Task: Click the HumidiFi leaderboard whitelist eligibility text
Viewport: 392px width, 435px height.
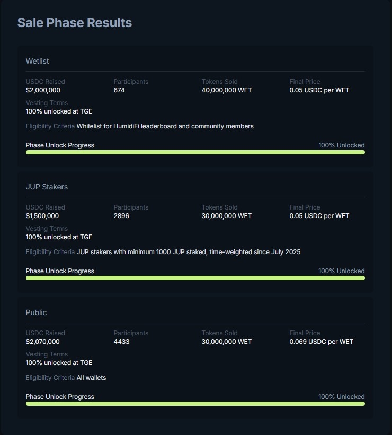Action: coord(165,126)
